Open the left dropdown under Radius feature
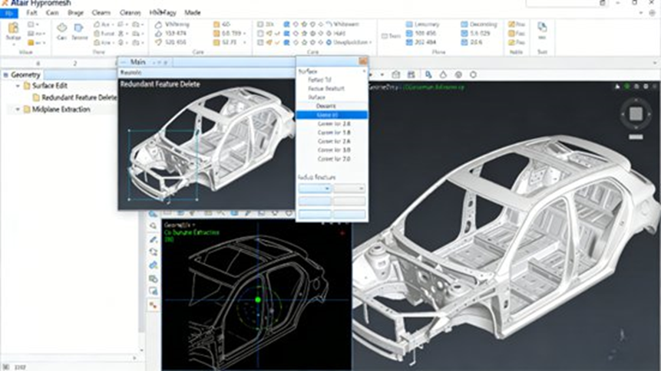 tap(314, 189)
